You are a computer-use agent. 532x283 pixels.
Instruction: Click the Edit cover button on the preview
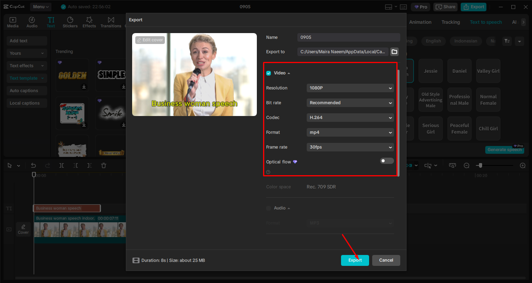coord(150,40)
